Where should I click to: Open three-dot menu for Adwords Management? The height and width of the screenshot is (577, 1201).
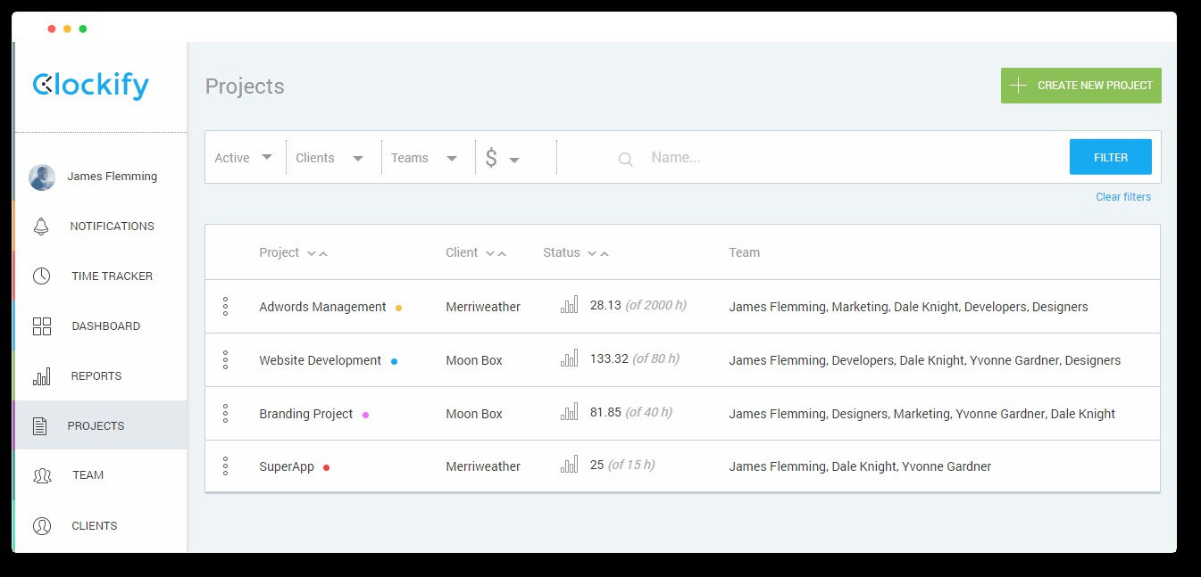point(225,307)
